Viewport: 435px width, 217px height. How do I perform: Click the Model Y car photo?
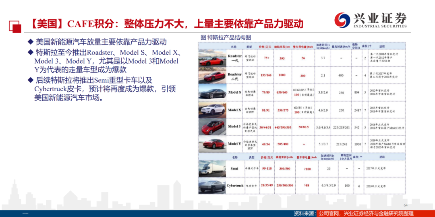212,143
